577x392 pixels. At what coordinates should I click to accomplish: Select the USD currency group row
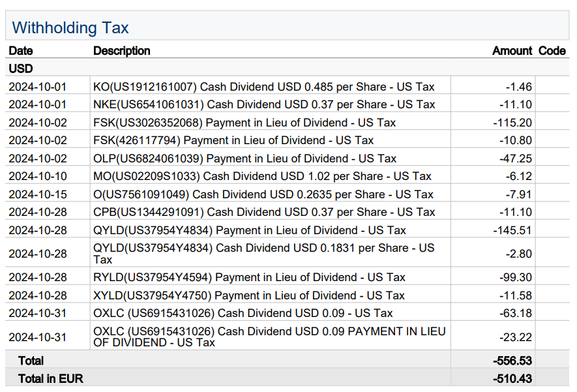(21, 68)
